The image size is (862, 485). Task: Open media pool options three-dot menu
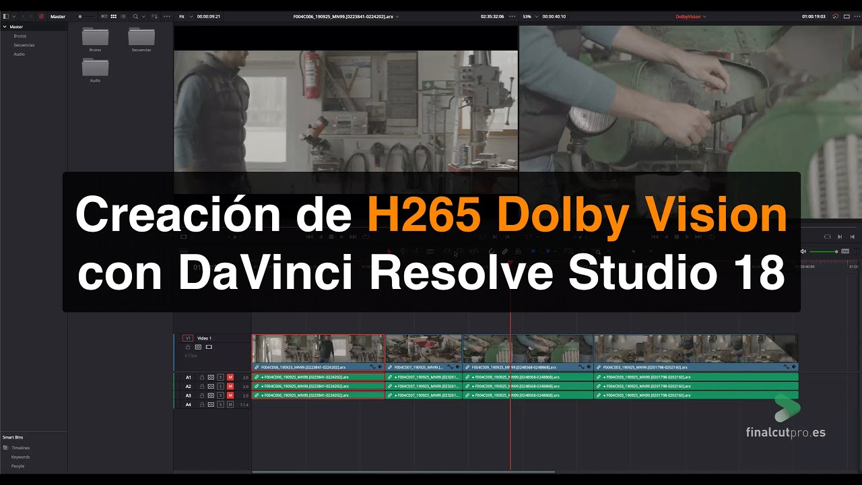tap(166, 16)
